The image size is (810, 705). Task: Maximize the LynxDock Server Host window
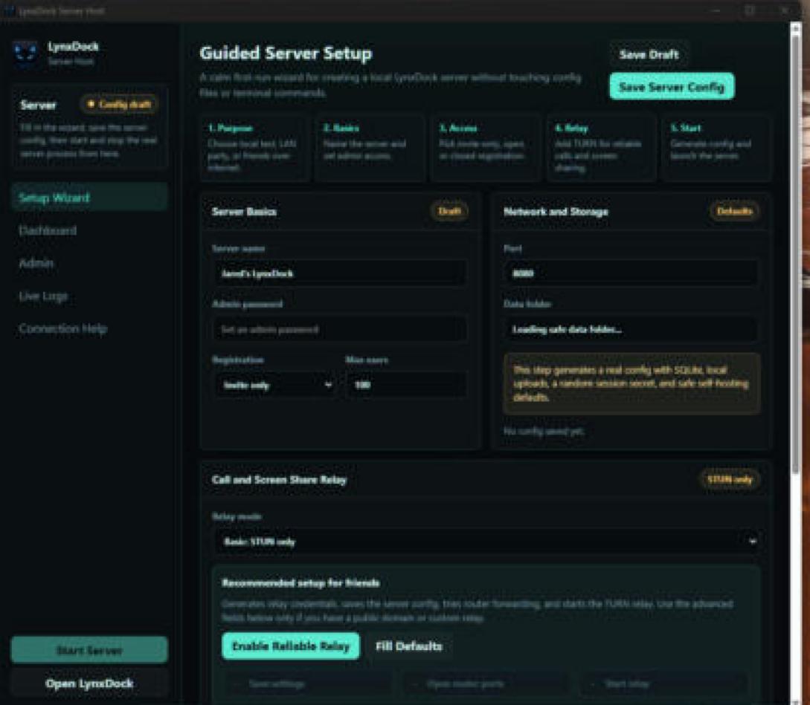pyautogui.click(x=750, y=10)
